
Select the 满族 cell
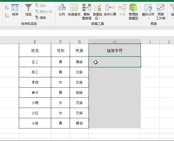79,62
